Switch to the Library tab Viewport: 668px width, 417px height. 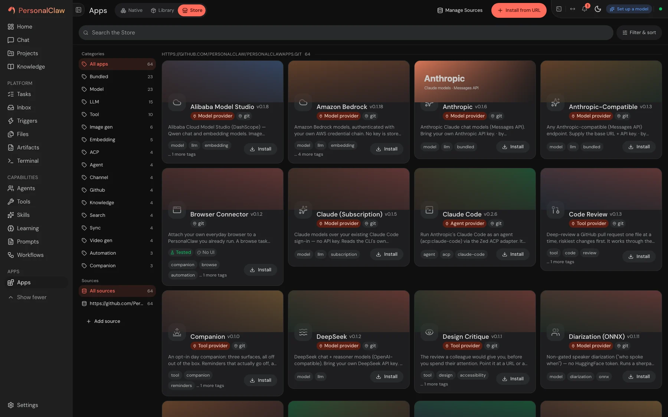click(x=162, y=10)
